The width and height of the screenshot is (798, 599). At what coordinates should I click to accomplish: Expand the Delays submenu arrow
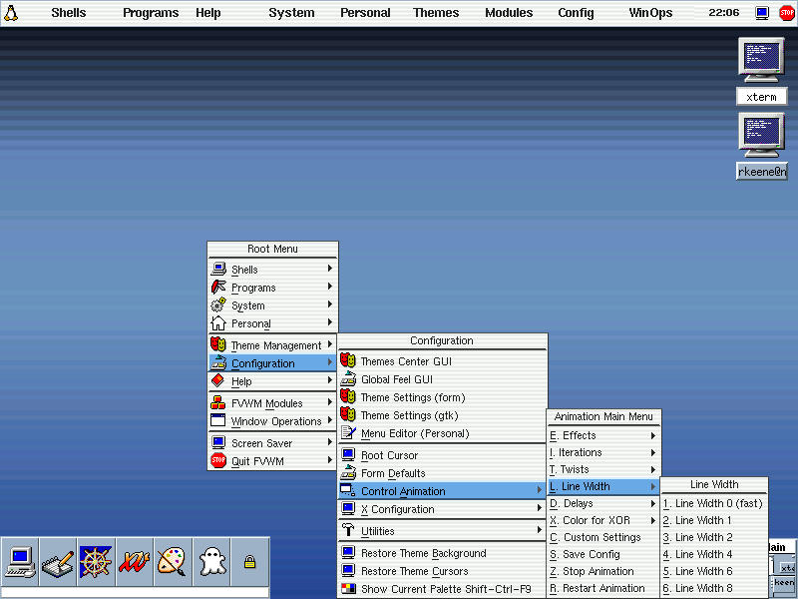(x=653, y=504)
